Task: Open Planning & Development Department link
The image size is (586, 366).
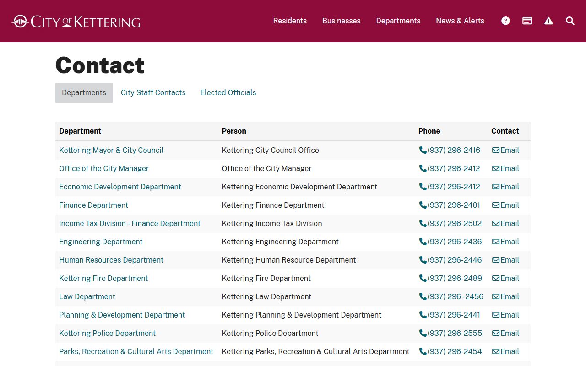Action: point(122,315)
